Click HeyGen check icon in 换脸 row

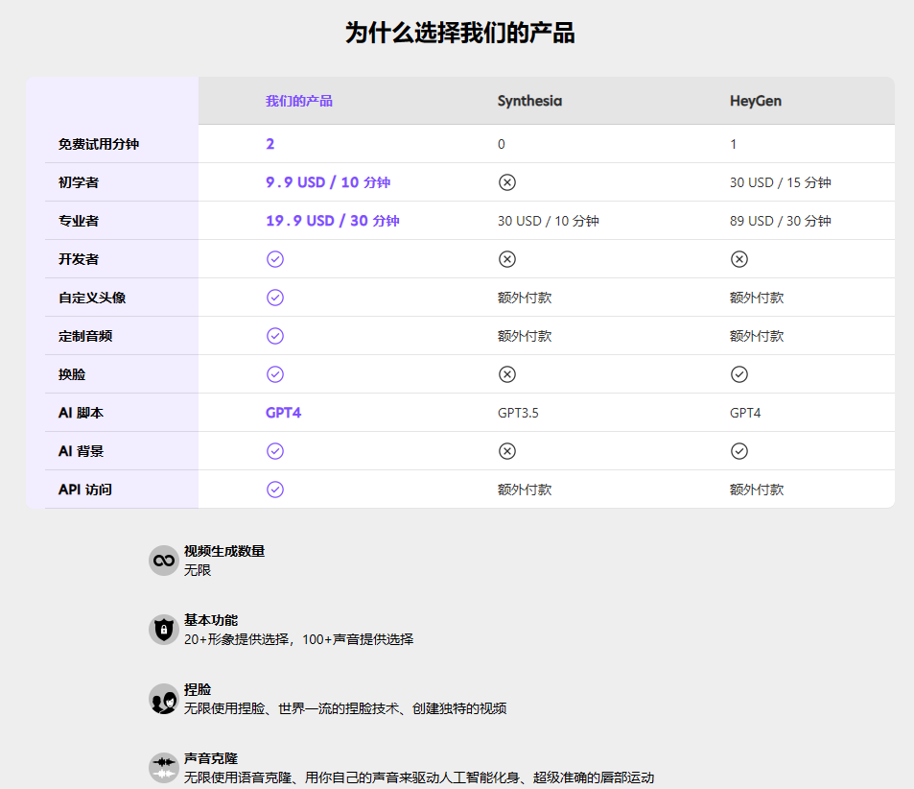[739, 374]
